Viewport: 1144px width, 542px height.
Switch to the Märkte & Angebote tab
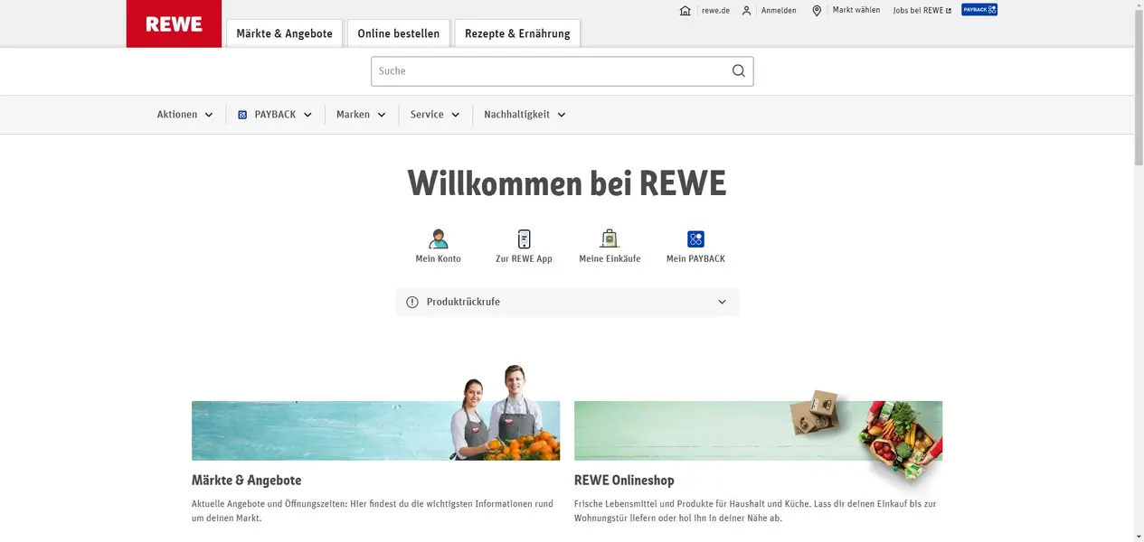284,33
